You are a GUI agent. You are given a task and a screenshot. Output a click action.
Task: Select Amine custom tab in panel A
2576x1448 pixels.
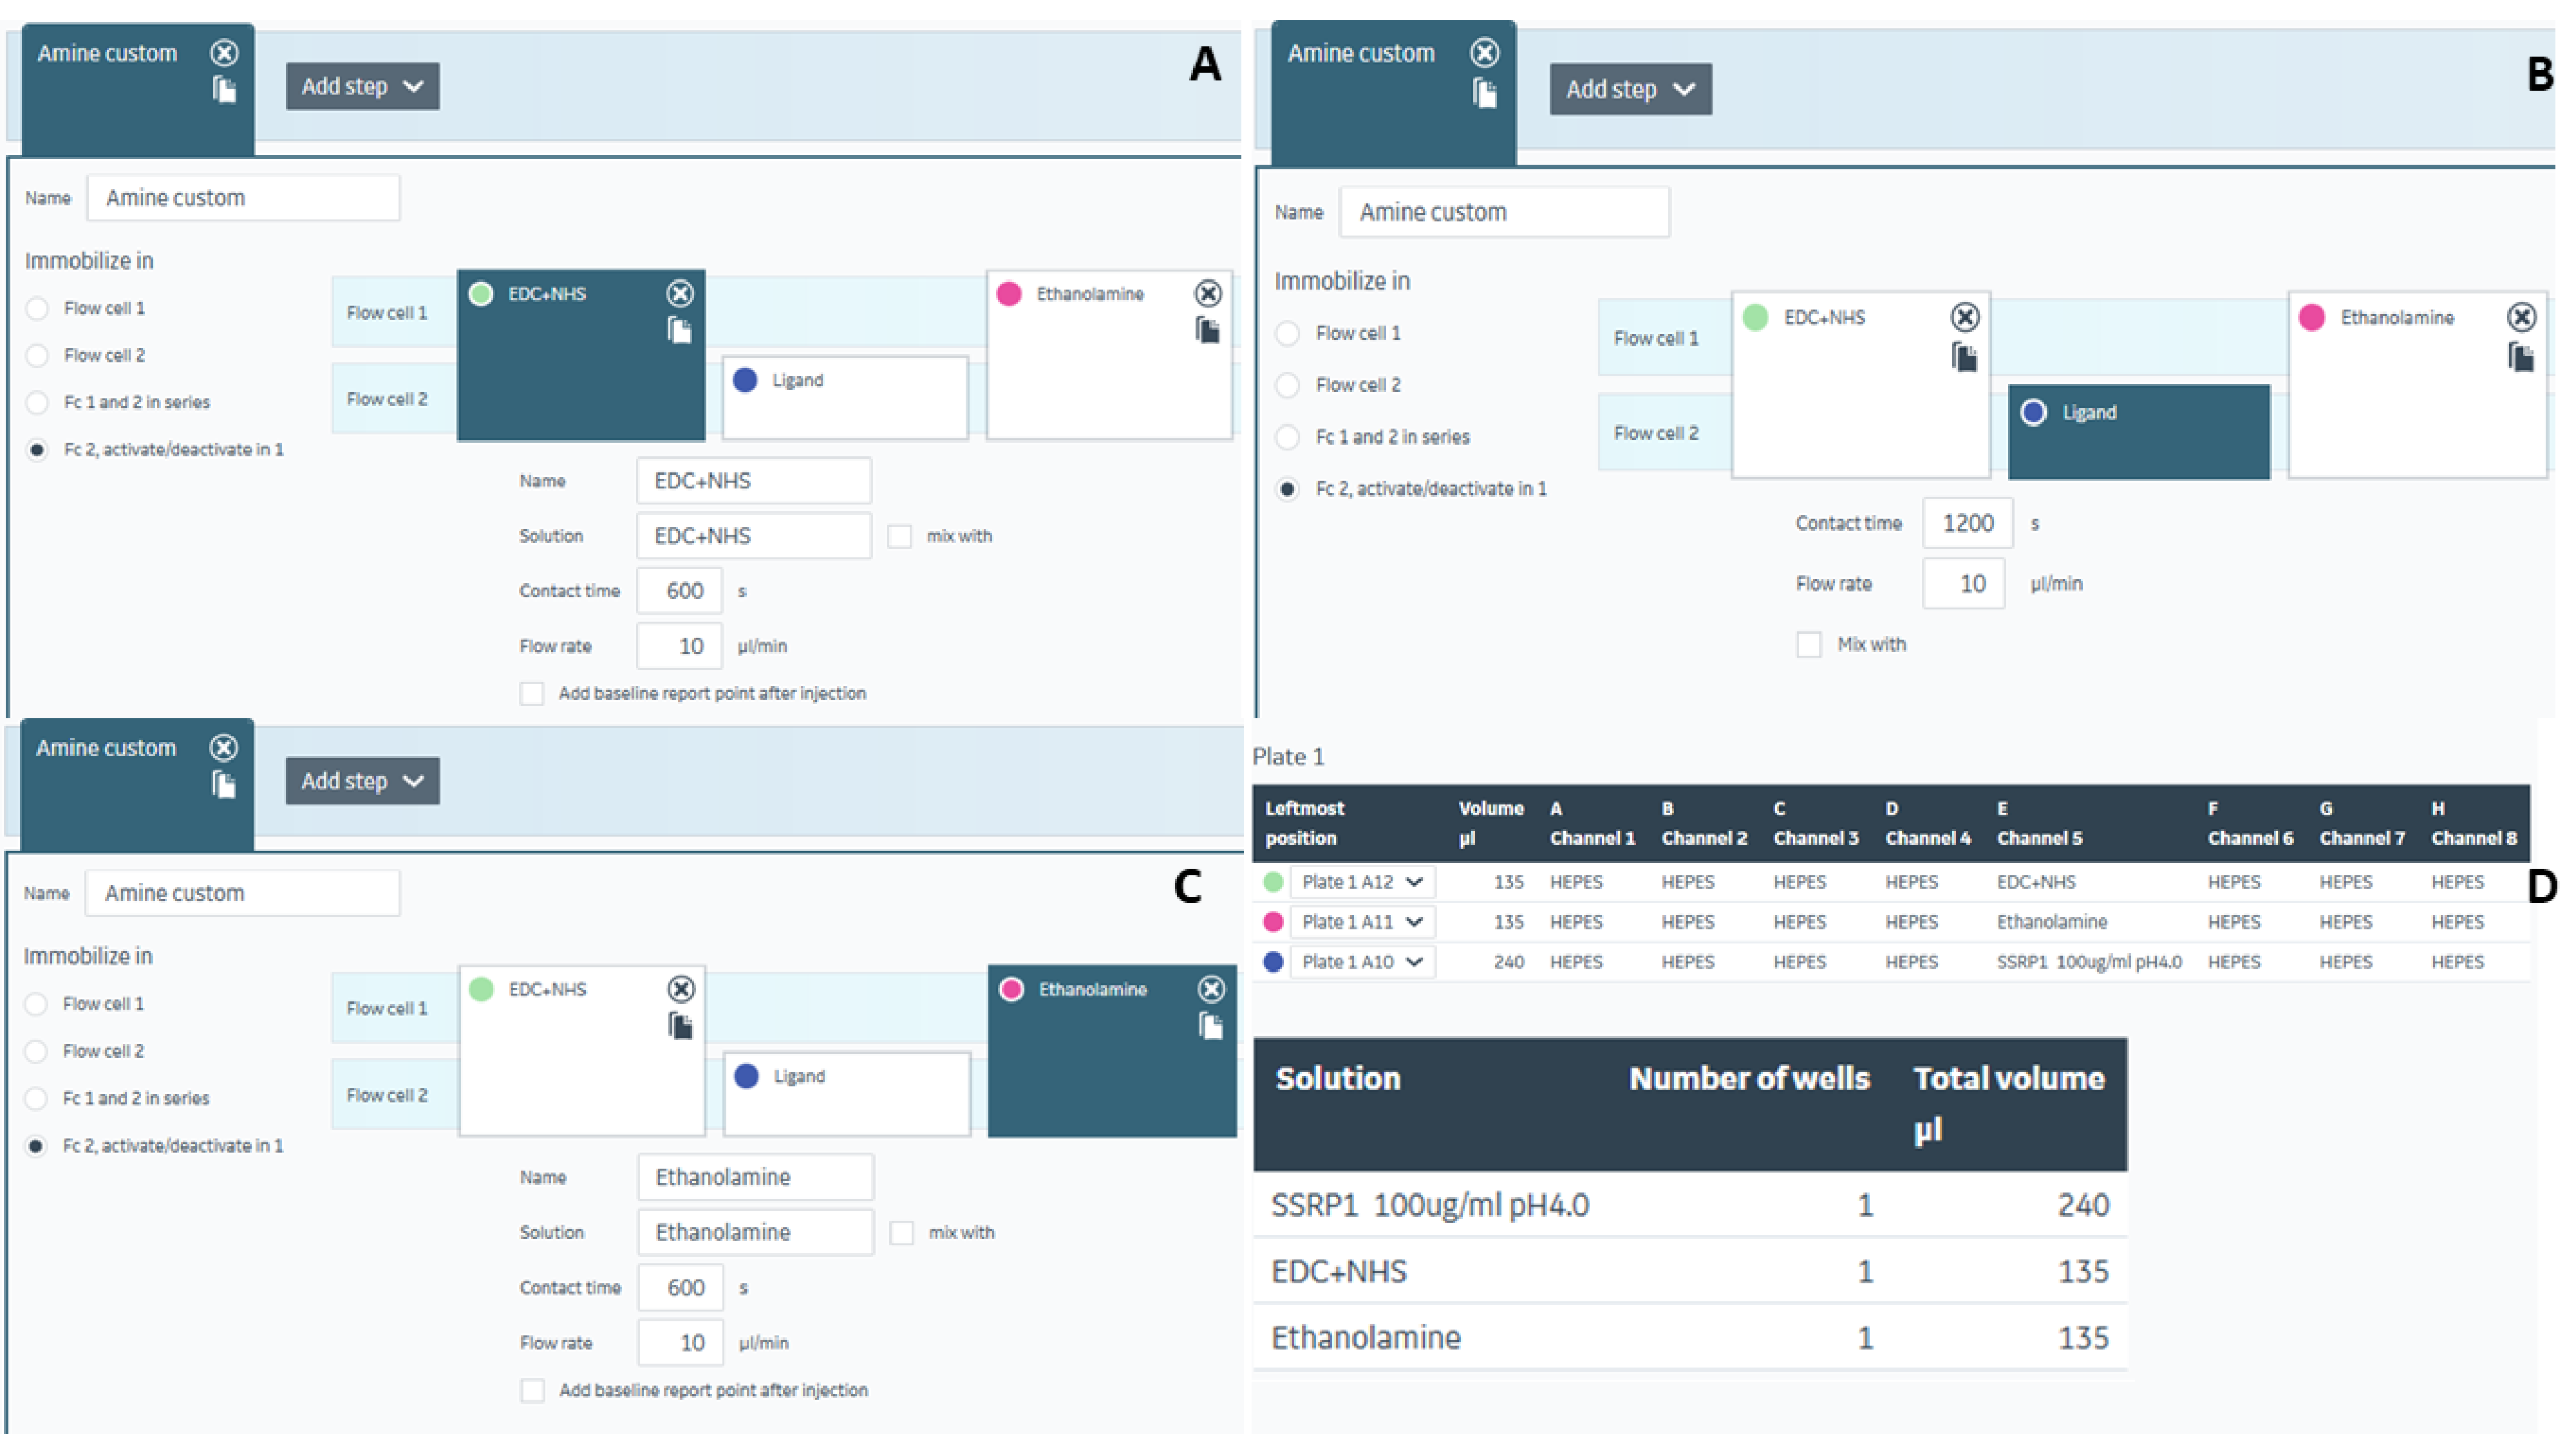pyautogui.click(x=107, y=54)
